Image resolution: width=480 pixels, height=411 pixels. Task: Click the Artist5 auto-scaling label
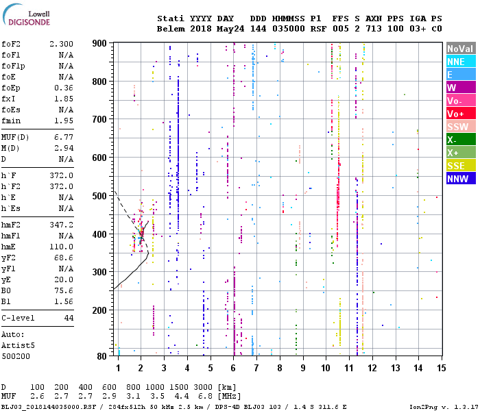click(x=18, y=345)
